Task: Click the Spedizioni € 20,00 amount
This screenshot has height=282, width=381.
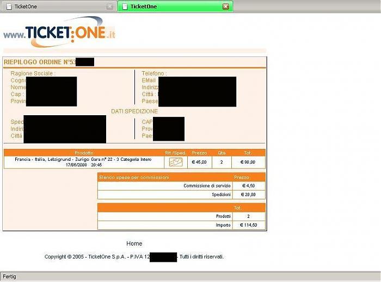Action: tap(249, 195)
